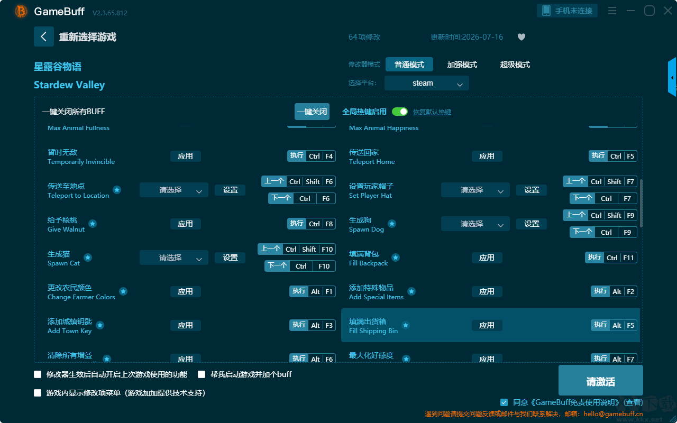Open the steam platform dropdown
Screen dimensions: 677x423
click(427, 83)
